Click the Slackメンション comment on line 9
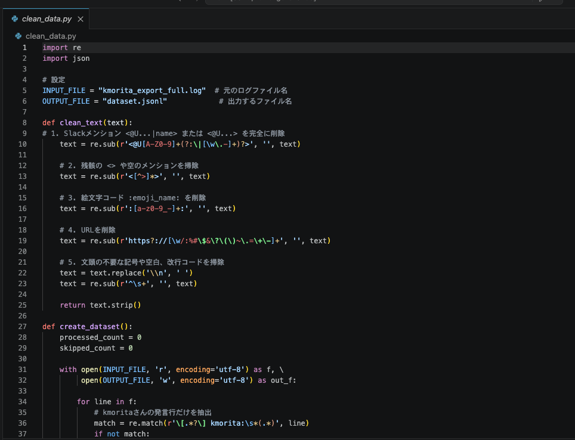 click(163, 134)
